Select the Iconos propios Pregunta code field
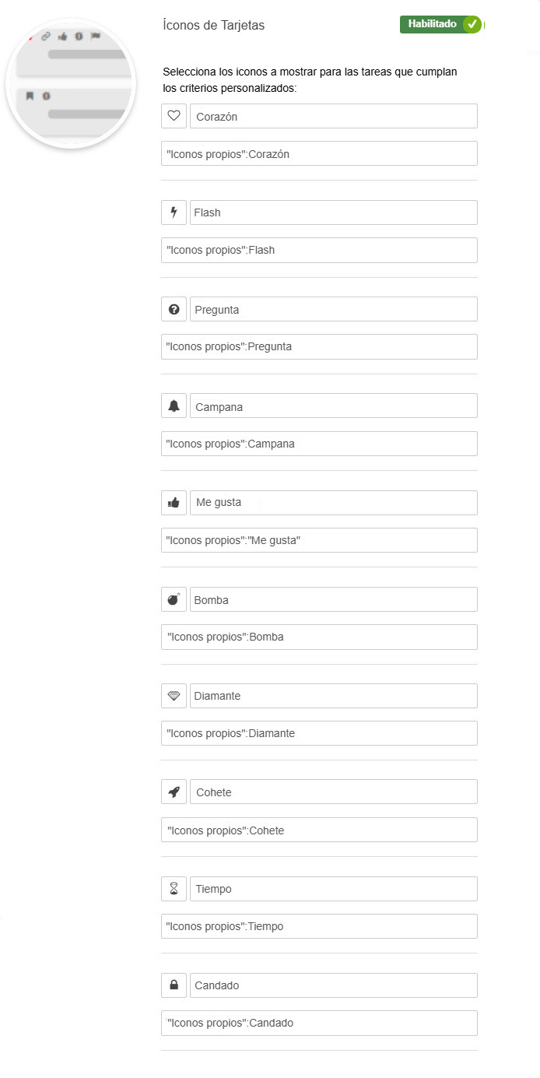 319,346
